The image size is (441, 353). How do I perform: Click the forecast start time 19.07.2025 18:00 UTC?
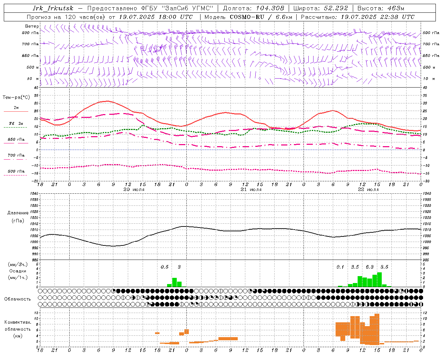[x=156, y=17]
